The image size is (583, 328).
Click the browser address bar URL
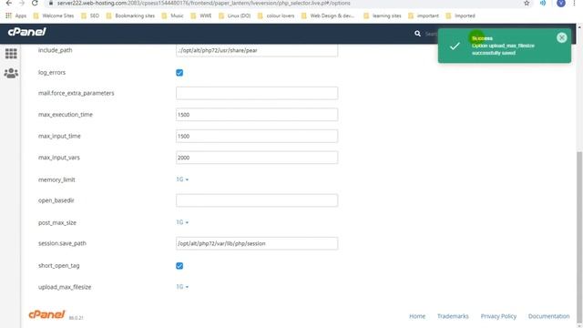tap(204, 3)
